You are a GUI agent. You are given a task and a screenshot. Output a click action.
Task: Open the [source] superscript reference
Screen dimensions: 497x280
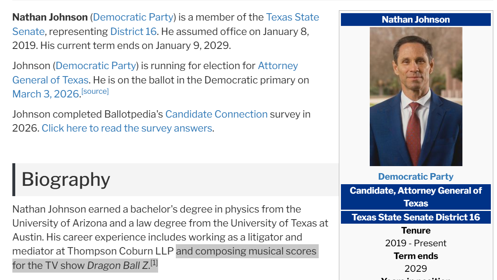pyautogui.click(x=95, y=91)
